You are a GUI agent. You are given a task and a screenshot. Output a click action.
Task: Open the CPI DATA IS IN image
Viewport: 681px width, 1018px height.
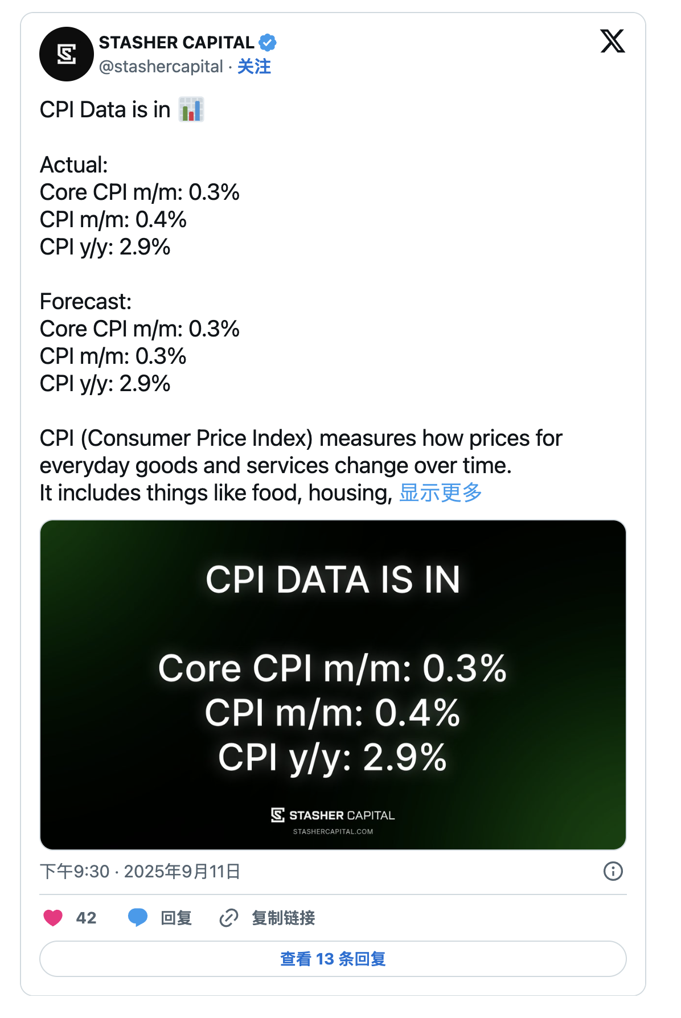(333, 683)
